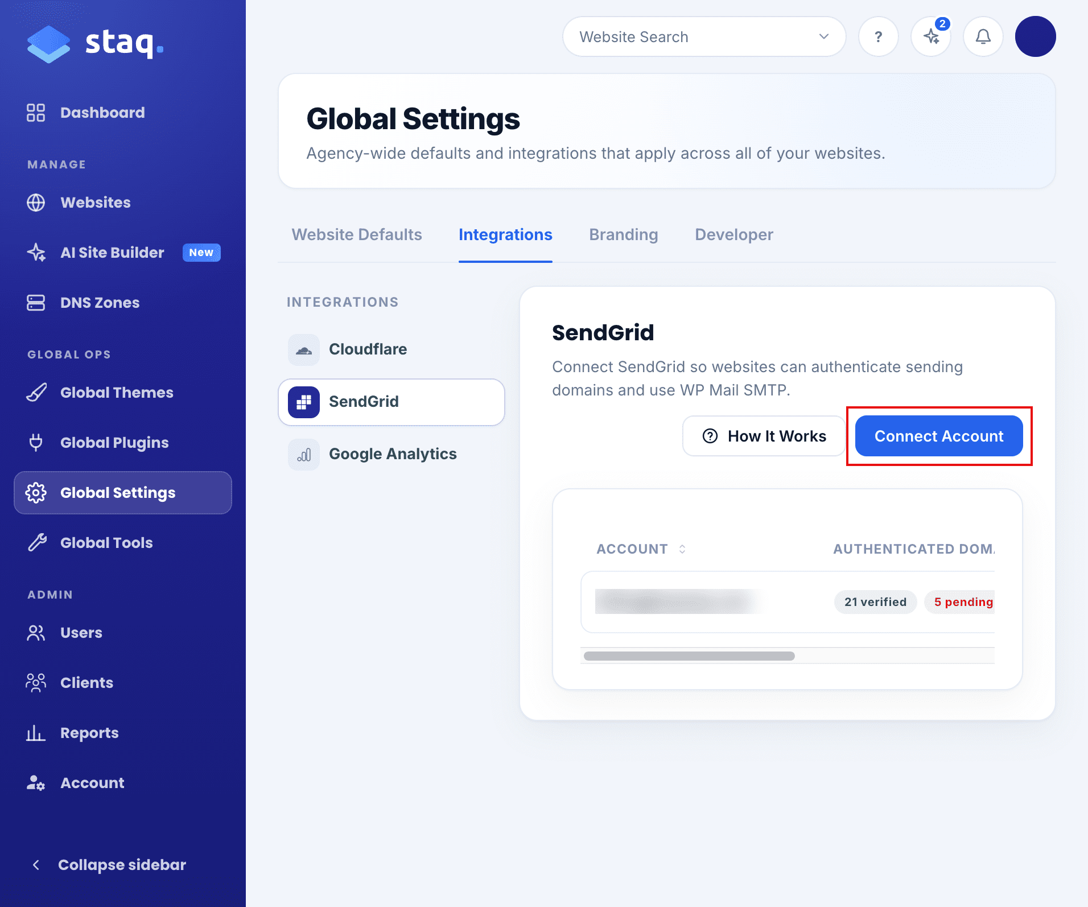Viewport: 1088px width, 907px height.
Task: Click the staq logo
Action: [x=95, y=43]
